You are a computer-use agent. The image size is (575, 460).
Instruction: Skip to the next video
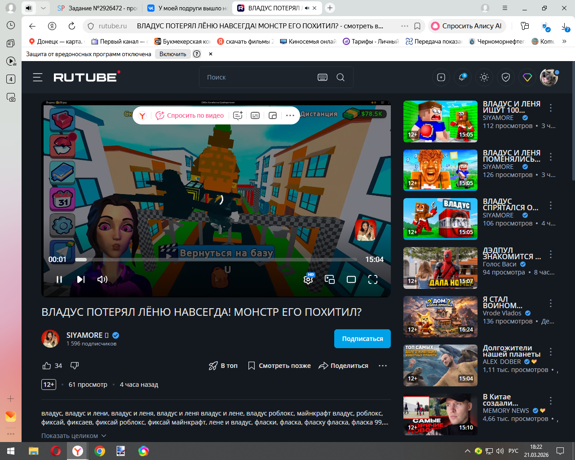coord(81,279)
